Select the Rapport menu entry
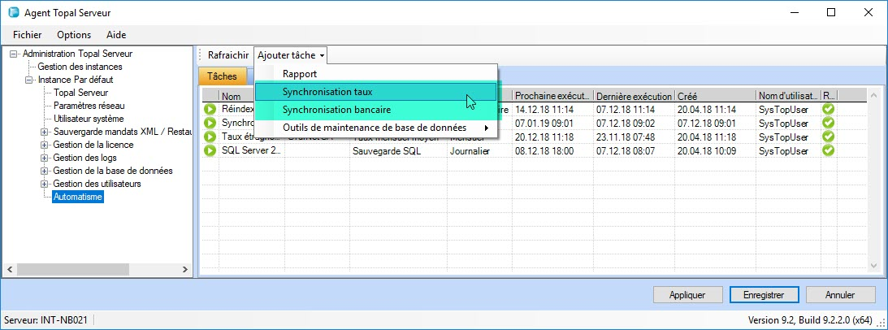The width and height of the screenshot is (888, 330). coord(299,74)
